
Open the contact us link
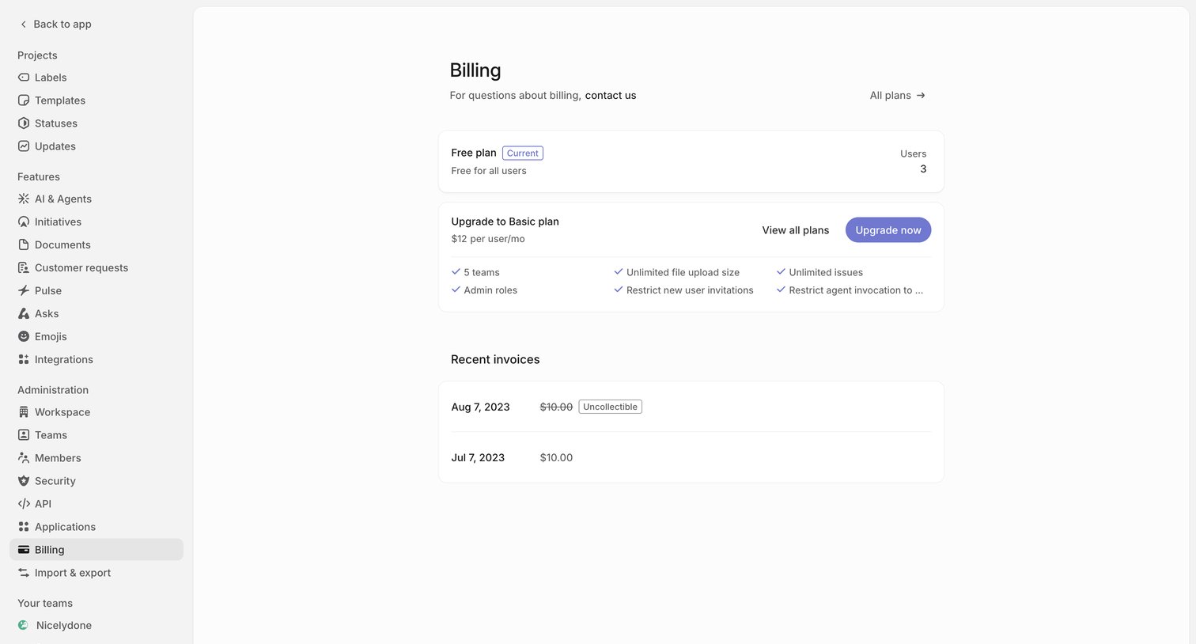(611, 96)
